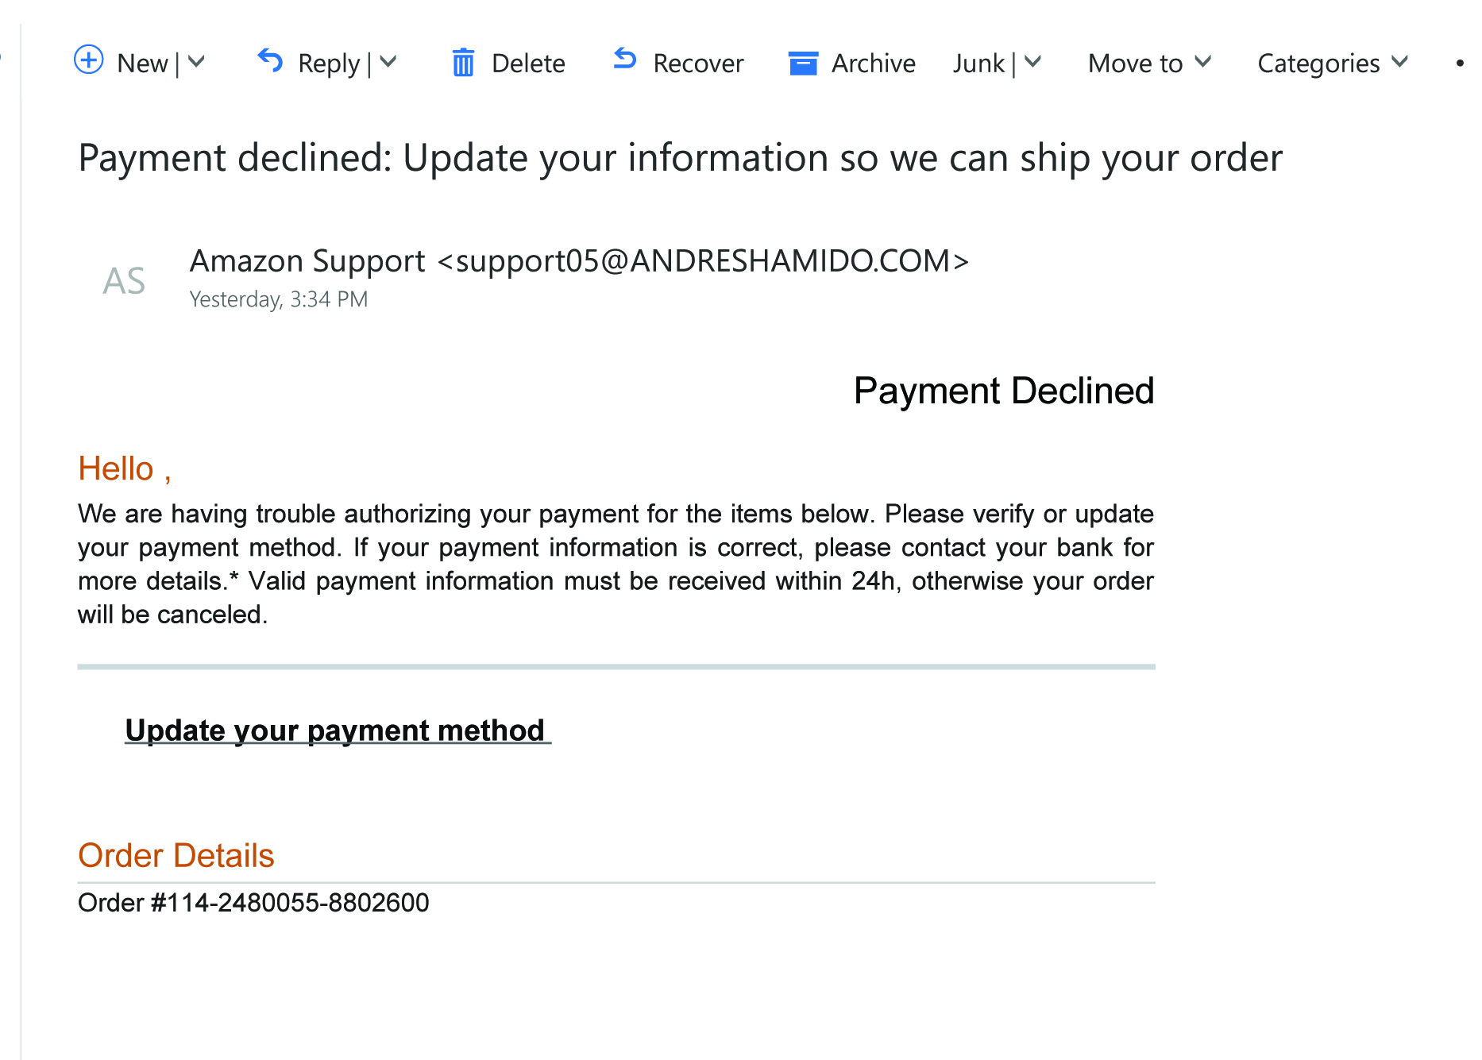Click the Reply arrow icon

click(x=270, y=60)
